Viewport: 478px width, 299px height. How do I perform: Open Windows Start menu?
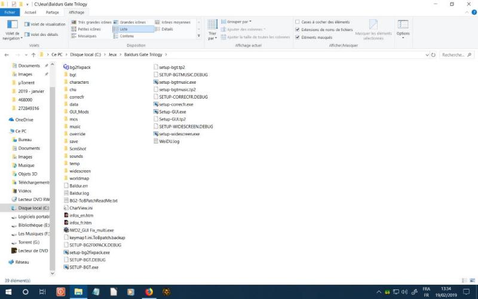click(x=8, y=292)
